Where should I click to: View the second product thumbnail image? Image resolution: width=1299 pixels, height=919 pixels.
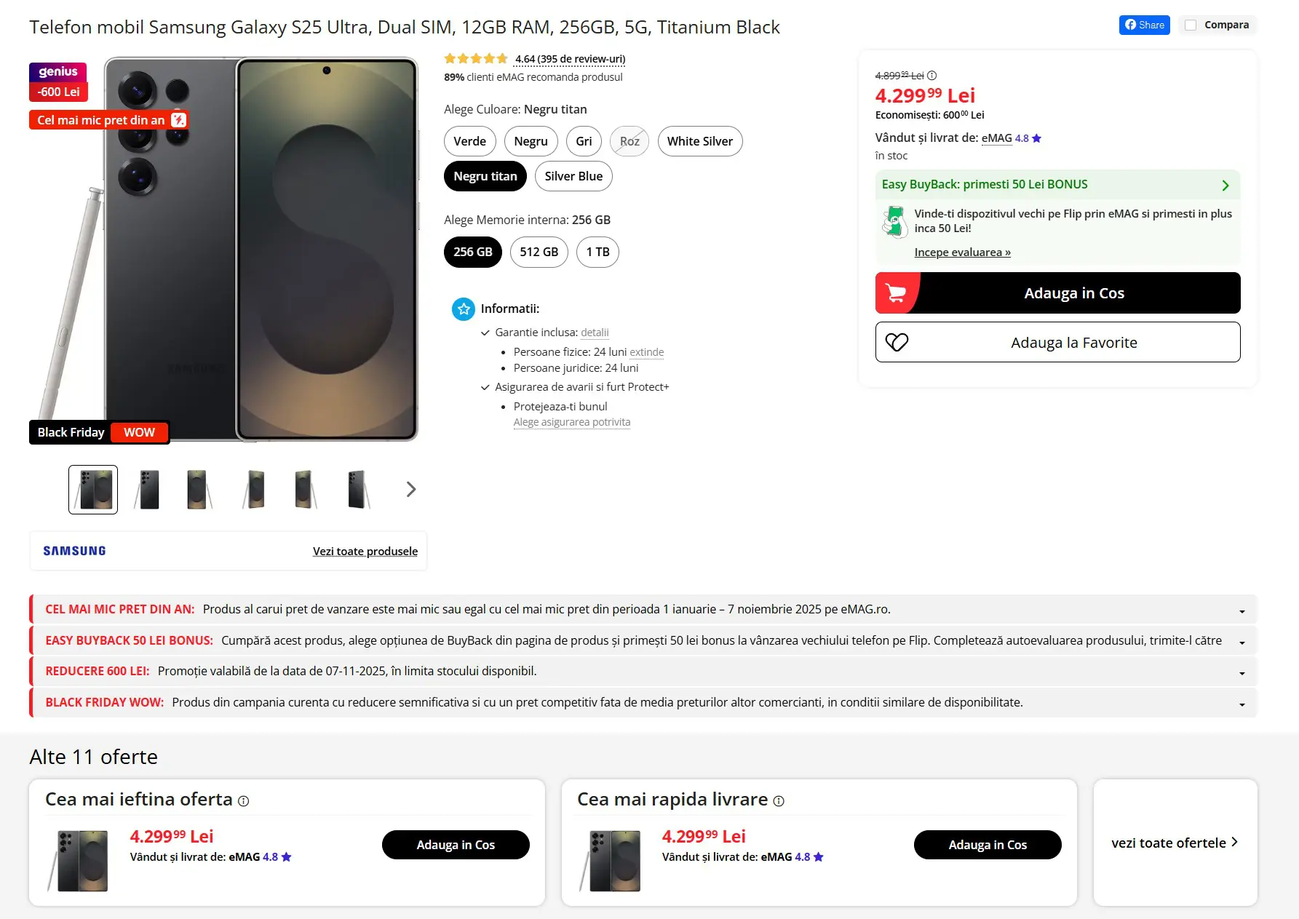click(x=149, y=489)
